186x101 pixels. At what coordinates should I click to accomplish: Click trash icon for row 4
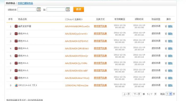point(166,49)
